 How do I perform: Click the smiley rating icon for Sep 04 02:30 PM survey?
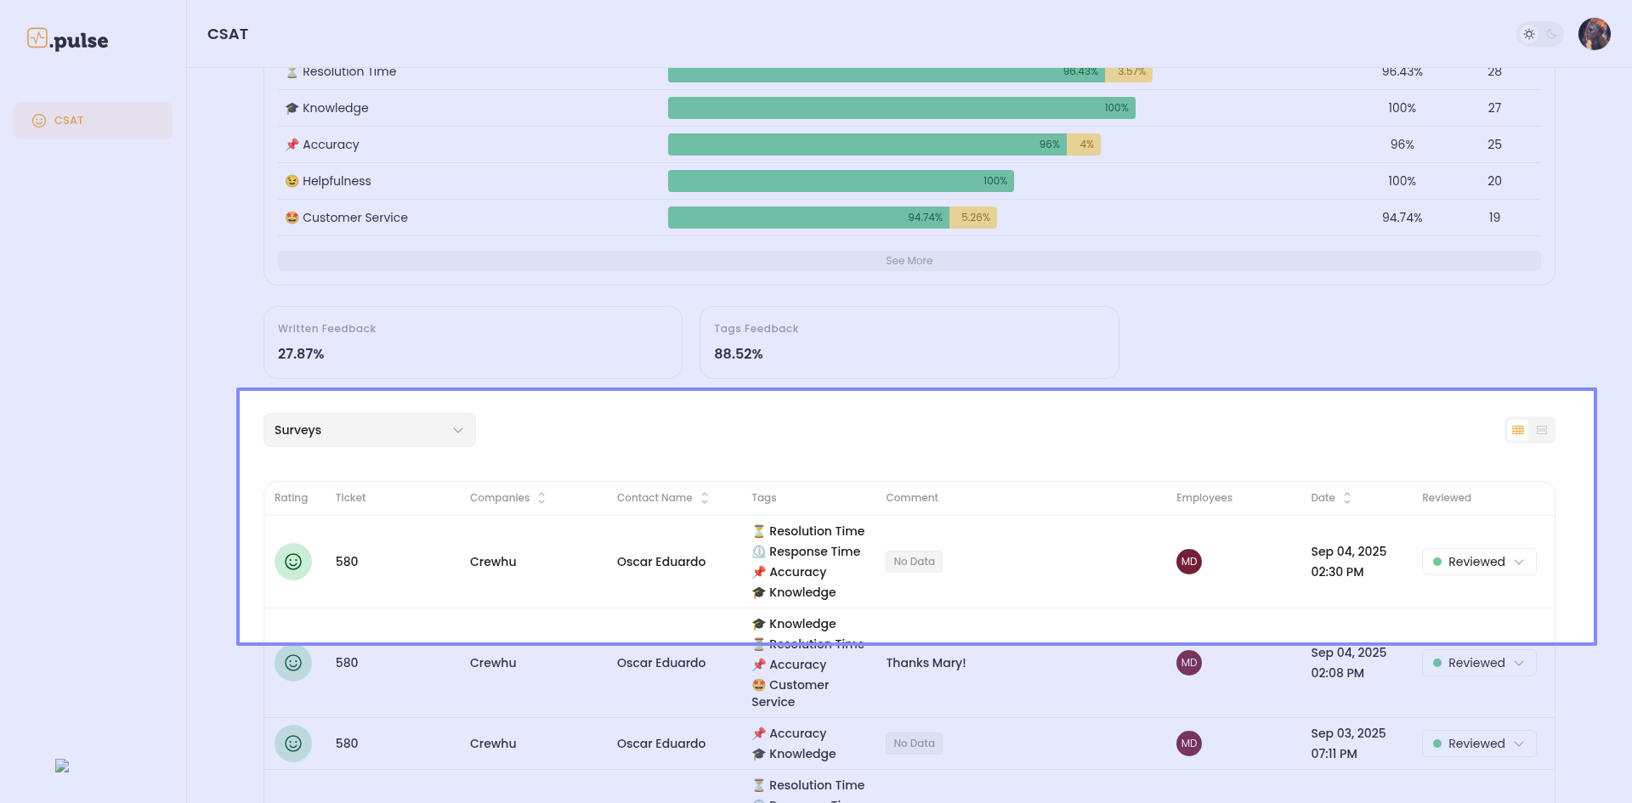point(293,562)
